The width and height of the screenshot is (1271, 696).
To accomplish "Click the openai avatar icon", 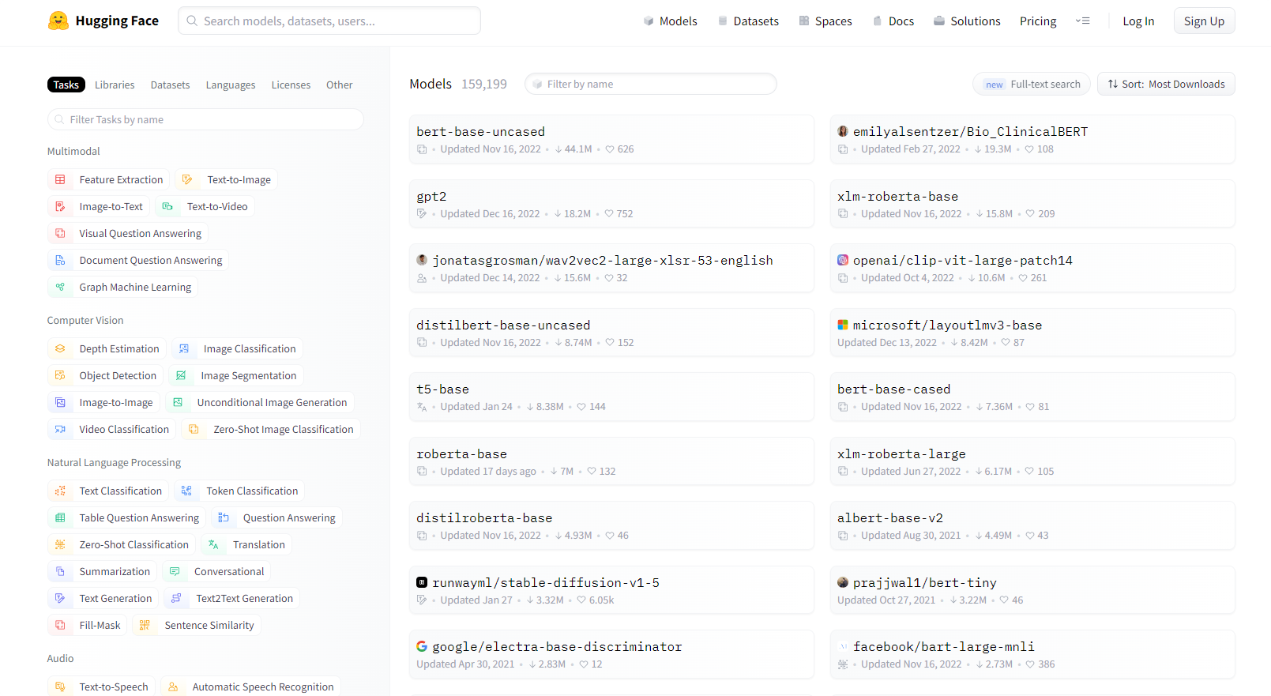I will click(843, 260).
